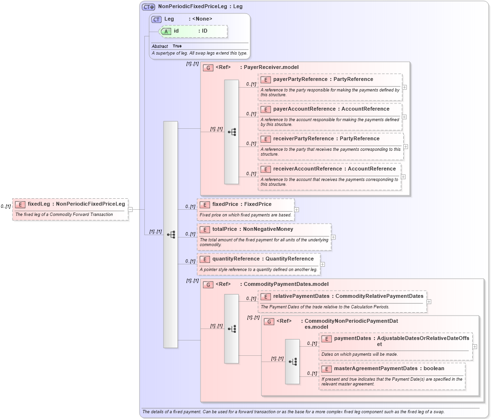Click the CommodityNonPeriodicPaymentDates sequence compositor symbol

coord(292,362)
